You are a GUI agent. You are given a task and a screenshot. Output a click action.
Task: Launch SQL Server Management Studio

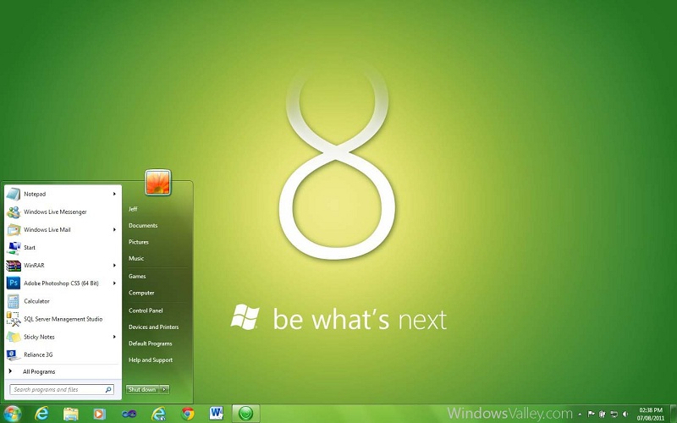coord(63,319)
